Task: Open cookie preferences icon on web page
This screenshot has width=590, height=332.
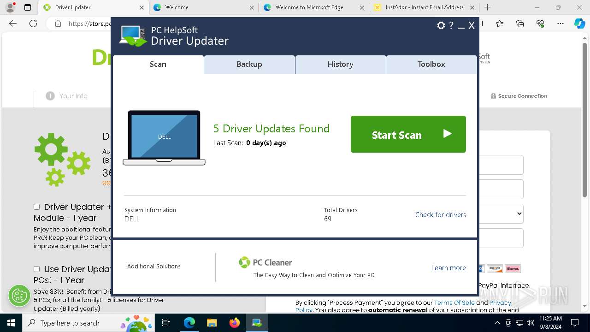Action: [x=19, y=296]
